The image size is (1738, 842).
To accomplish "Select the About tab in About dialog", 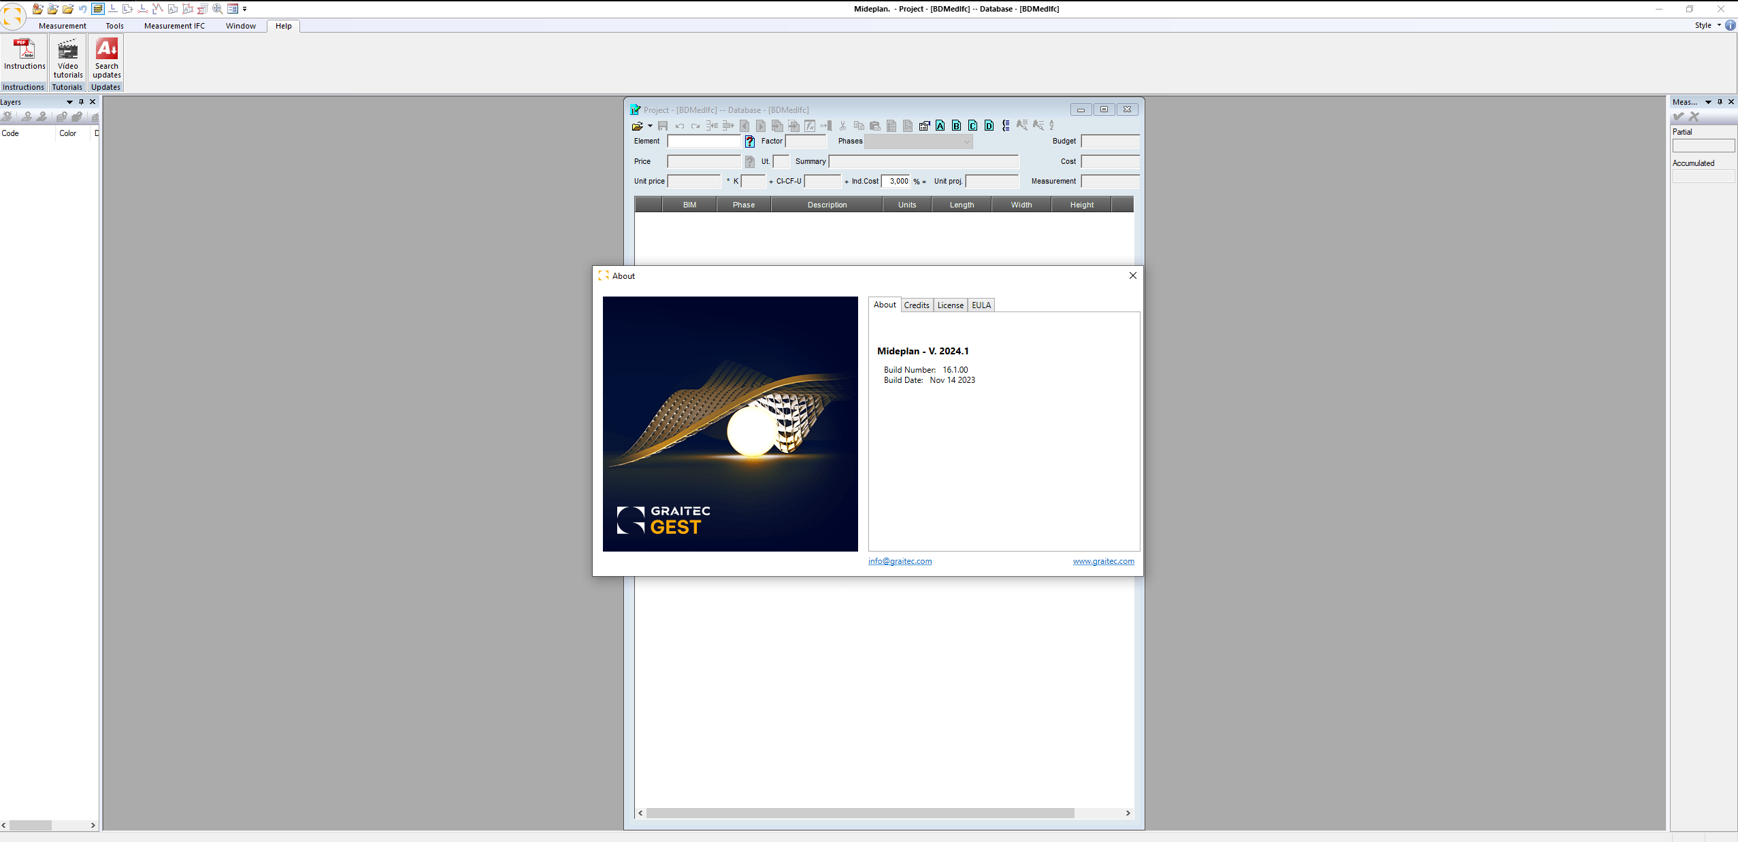I will click(885, 305).
